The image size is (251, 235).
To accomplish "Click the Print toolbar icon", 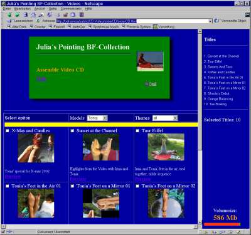I will click(66, 15).
